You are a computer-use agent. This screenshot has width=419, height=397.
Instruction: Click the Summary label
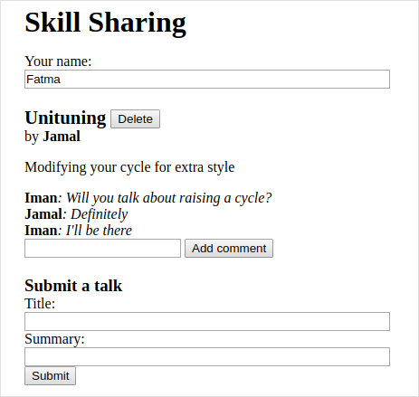(x=54, y=339)
